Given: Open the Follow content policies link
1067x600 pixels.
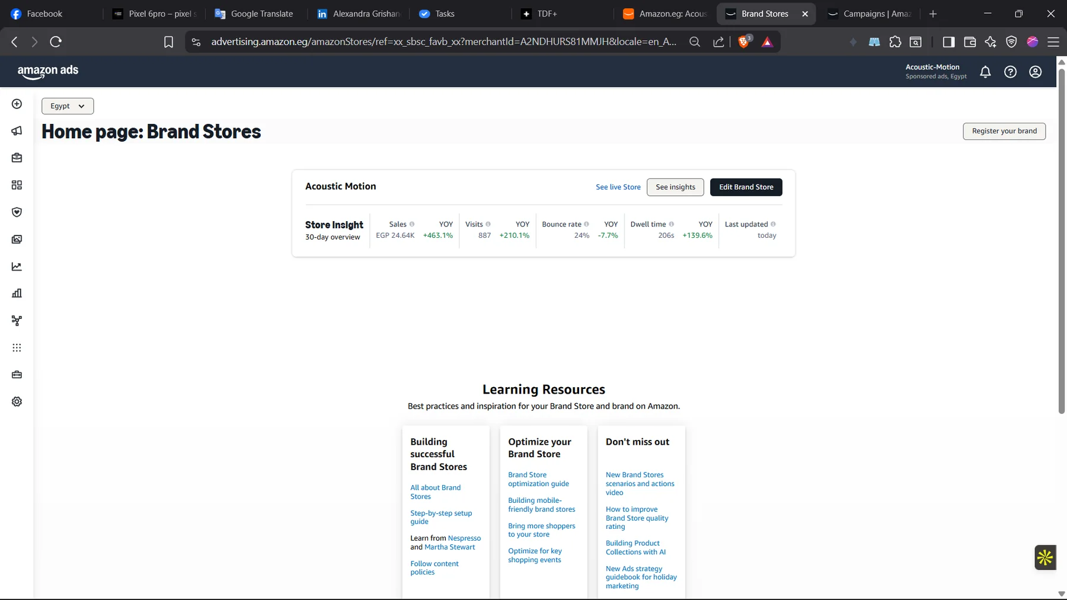Looking at the screenshot, I should click(435, 568).
